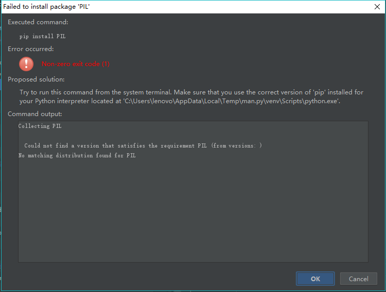This screenshot has width=386, height=292.
Task: Click the 'Command output:' label
Action: click(35, 114)
